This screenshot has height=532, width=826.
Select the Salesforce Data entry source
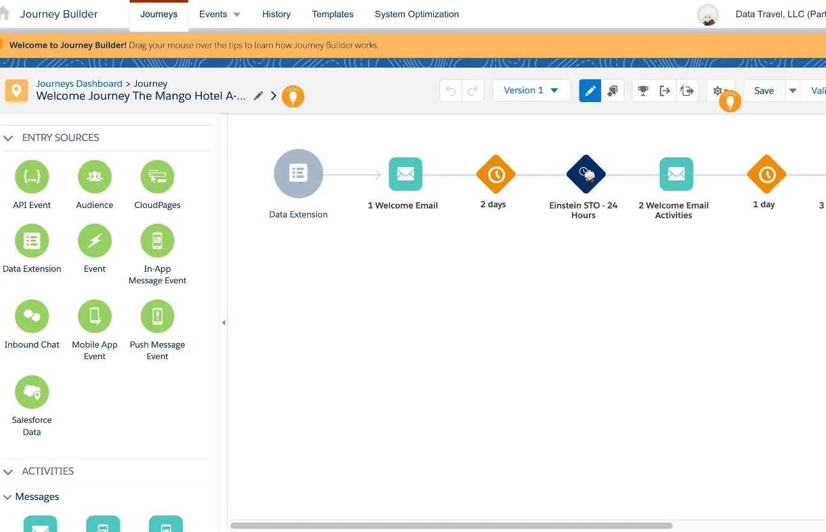pos(32,392)
